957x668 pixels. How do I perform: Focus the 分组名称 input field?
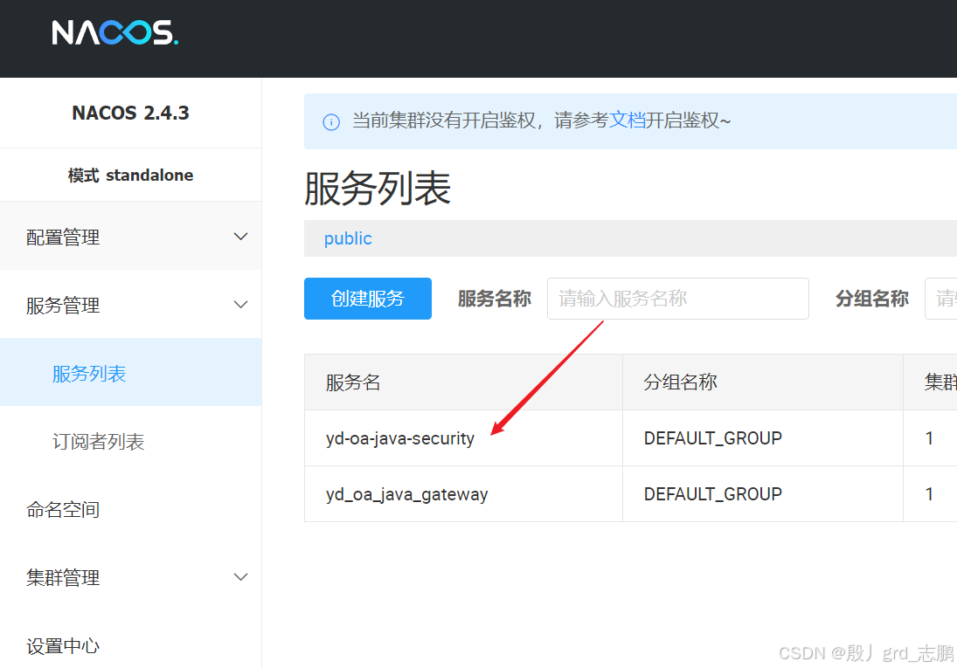tap(940, 299)
